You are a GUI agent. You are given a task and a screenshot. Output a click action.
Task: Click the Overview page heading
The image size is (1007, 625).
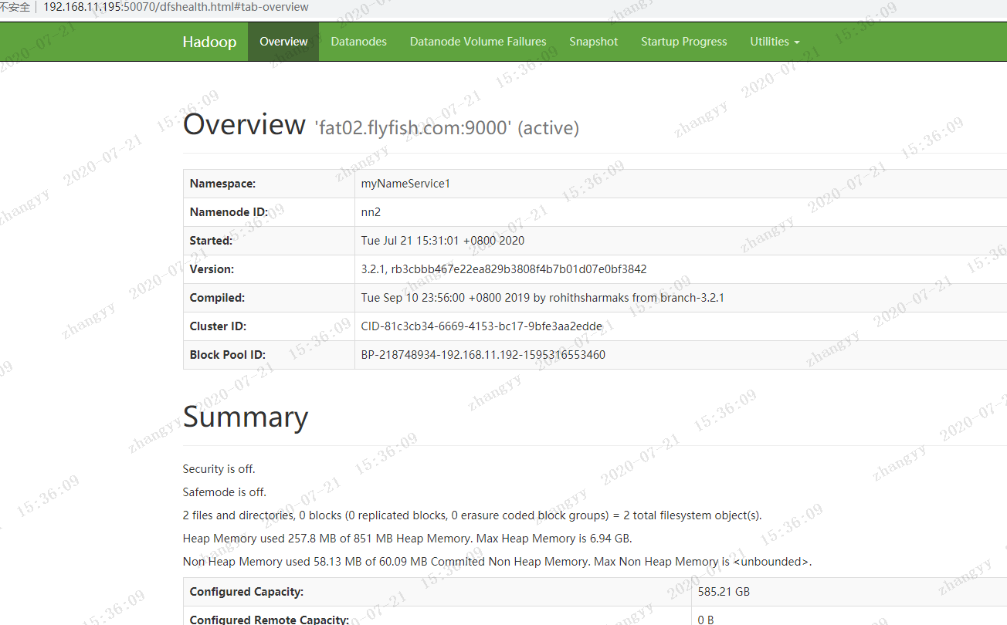coord(244,124)
